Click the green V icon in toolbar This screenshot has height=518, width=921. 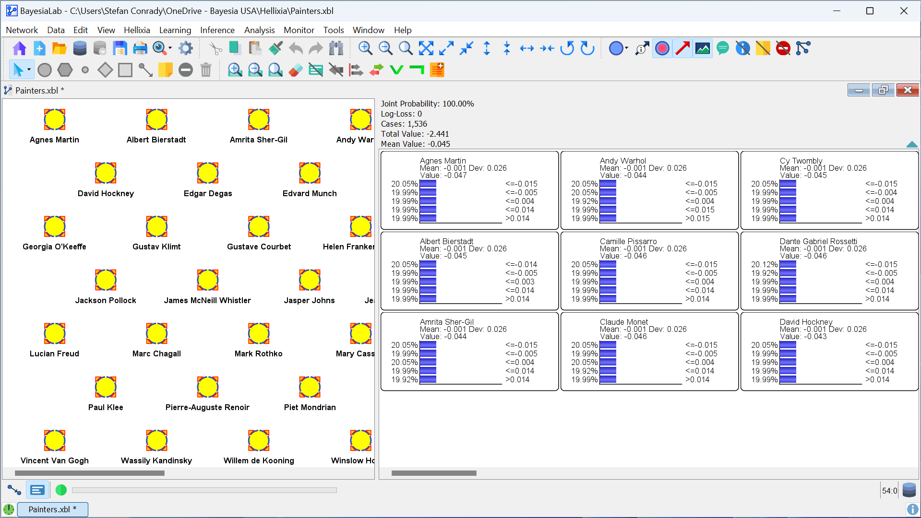point(396,71)
